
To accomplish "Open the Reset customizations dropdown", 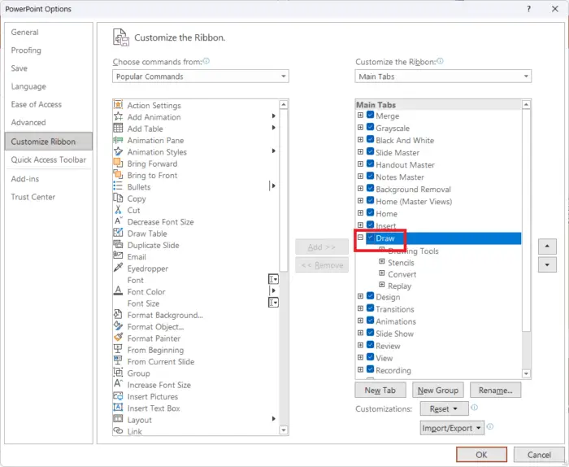I will click(444, 409).
